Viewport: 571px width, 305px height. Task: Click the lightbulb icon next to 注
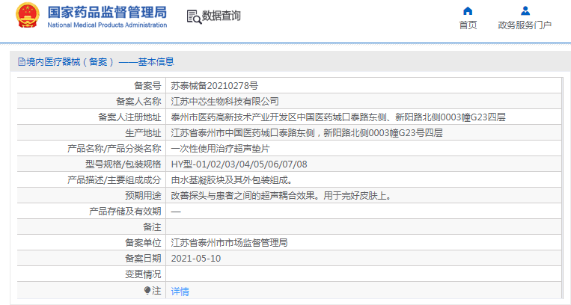[147, 290]
